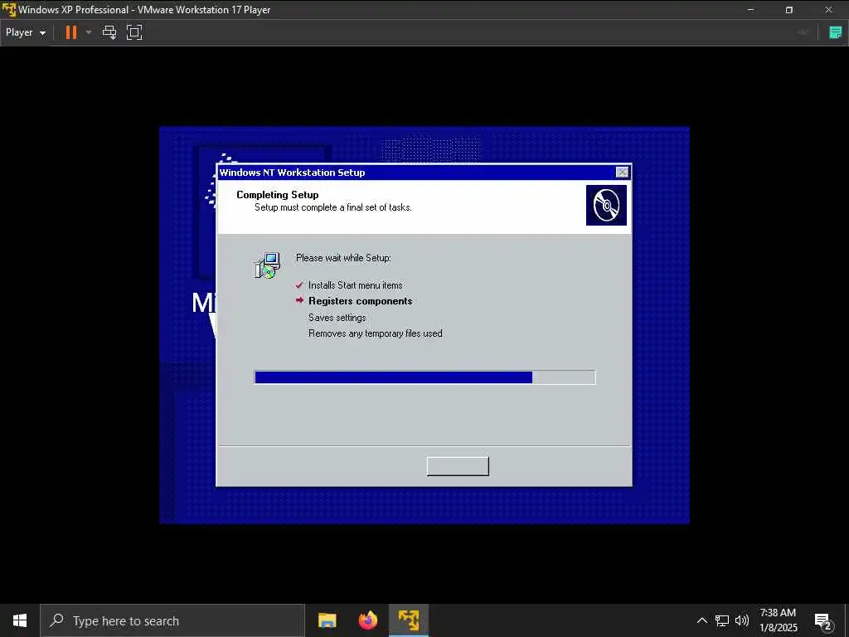This screenshot has width=849, height=637.
Task: Close the VMware Workstation Player window
Action: coord(828,10)
